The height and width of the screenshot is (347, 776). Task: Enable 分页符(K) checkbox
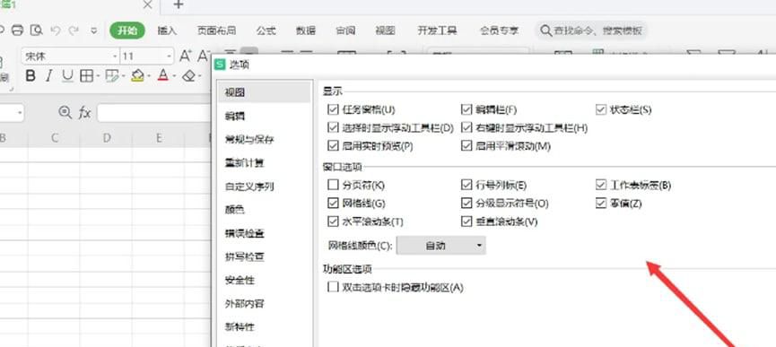click(x=333, y=185)
